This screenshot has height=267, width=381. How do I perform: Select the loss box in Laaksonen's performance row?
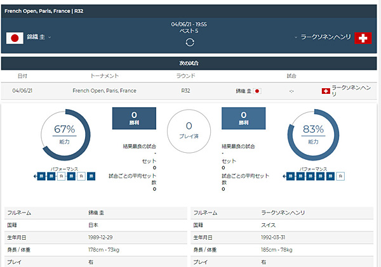[x=340, y=176]
